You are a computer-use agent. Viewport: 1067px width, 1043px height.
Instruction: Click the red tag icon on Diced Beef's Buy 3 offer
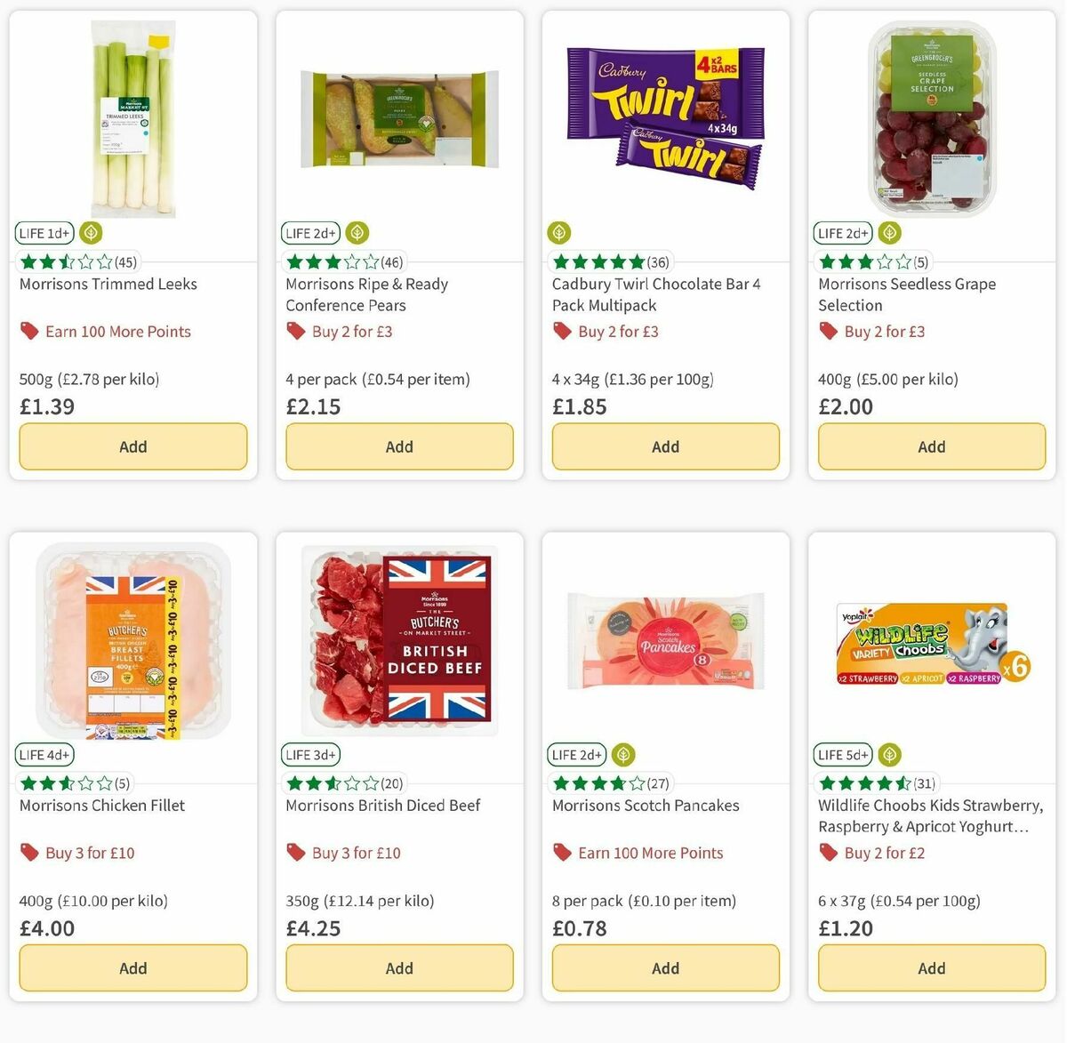click(x=294, y=852)
